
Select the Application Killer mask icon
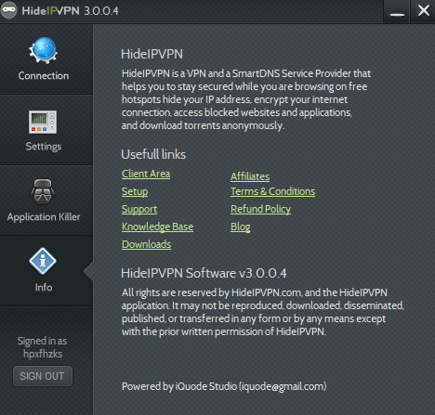click(43, 191)
